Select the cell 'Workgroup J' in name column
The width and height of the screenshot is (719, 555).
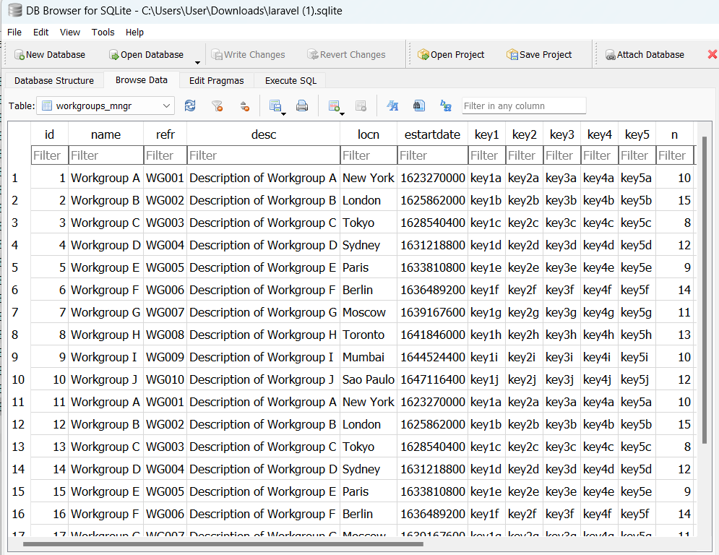[106, 380]
